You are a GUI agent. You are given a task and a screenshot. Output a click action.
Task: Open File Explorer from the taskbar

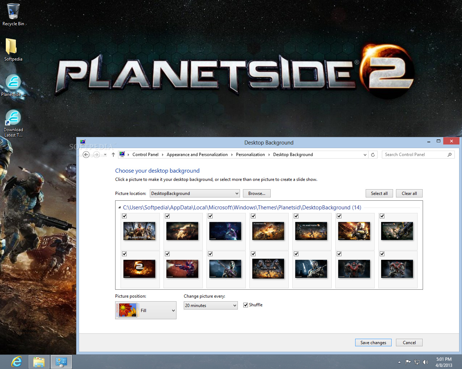coord(39,362)
